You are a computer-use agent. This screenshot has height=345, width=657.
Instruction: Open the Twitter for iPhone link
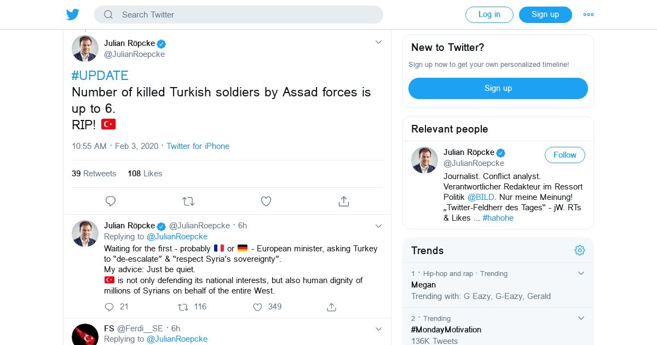[198, 146]
